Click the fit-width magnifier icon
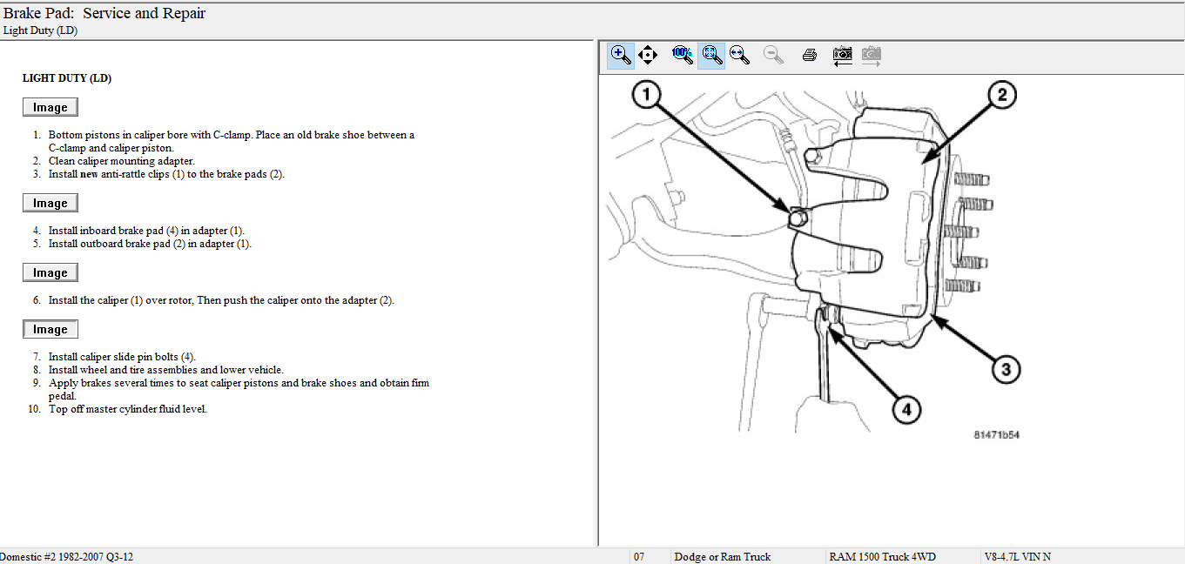Screen dimensions: 1185x564 coord(739,55)
